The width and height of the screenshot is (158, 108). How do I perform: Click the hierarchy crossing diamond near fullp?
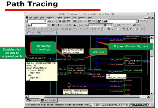(x=69, y=58)
